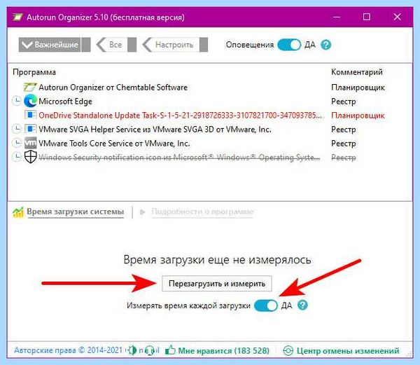
Task: Open the Время загрузки системы tab
Action: click(x=76, y=212)
